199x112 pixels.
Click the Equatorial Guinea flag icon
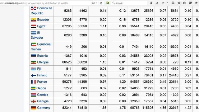coord(33,44)
